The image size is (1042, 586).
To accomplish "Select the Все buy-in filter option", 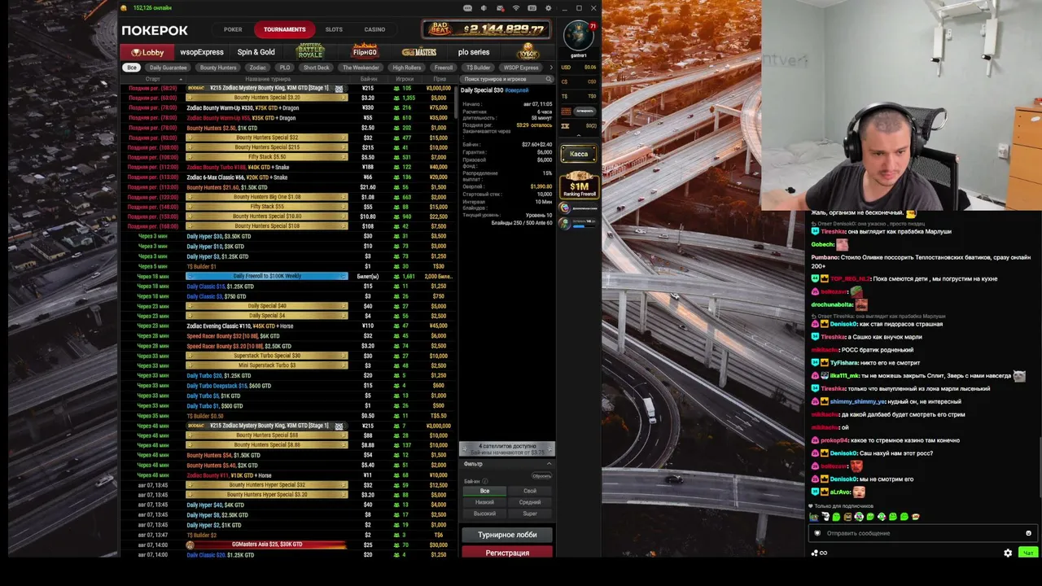I will click(x=484, y=491).
